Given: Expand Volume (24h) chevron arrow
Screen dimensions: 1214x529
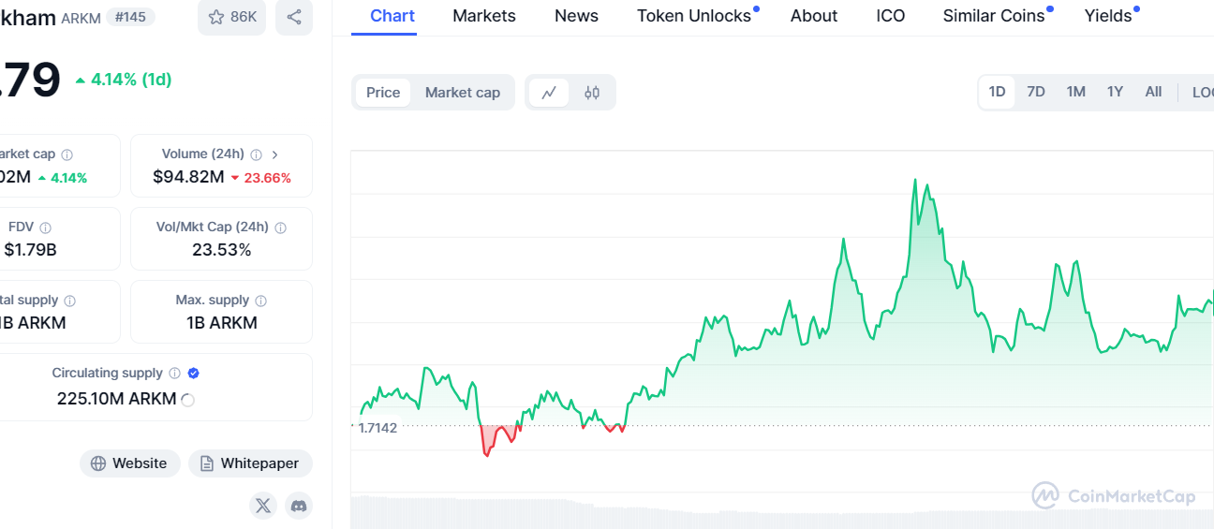Looking at the screenshot, I should point(274,154).
